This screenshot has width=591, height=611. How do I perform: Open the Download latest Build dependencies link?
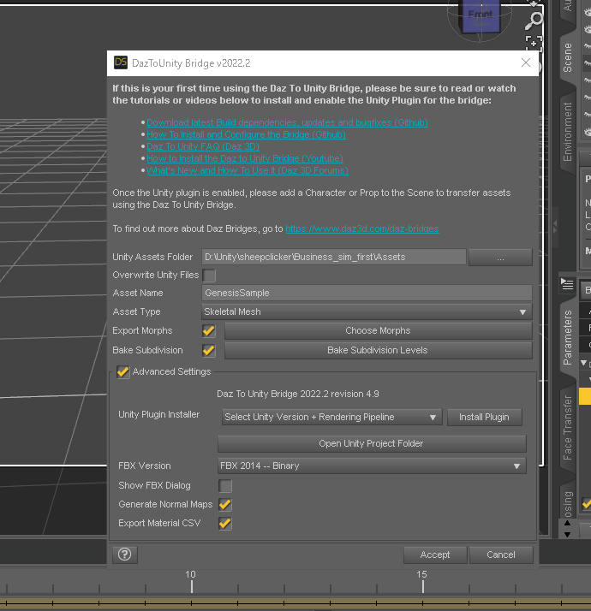click(287, 122)
